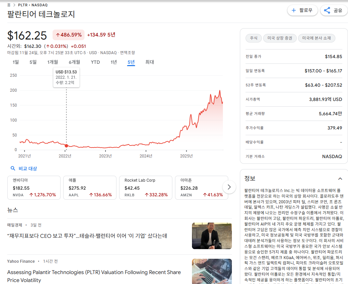Click the 주식 tag chip

click(x=254, y=38)
